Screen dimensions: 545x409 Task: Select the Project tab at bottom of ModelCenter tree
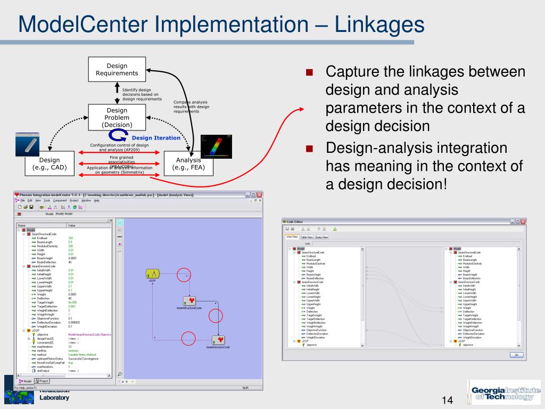click(x=42, y=381)
